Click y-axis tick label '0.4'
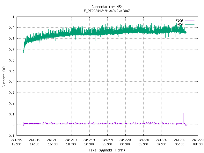The height and width of the screenshot is (153, 204). pos(11,82)
